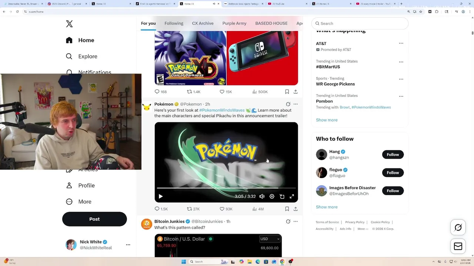The width and height of the screenshot is (474, 266).
Task: Reply to the Pokémon post with 1.5K replies
Action: click(161, 209)
